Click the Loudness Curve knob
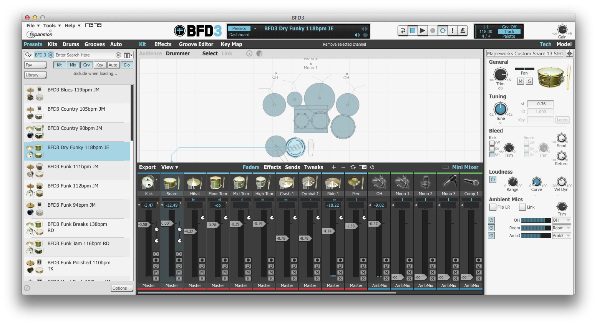This screenshot has width=597, height=325. pyautogui.click(x=536, y=182)
